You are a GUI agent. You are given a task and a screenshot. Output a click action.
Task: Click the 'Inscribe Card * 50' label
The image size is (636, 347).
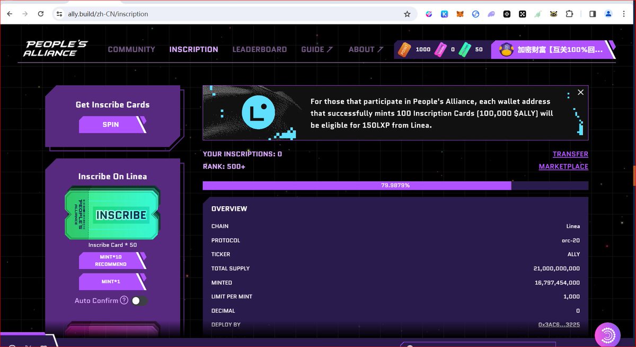(x=112, y=245)
